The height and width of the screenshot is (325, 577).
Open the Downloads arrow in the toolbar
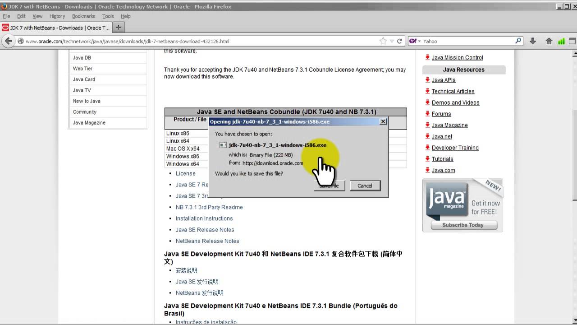coord(532,41)
